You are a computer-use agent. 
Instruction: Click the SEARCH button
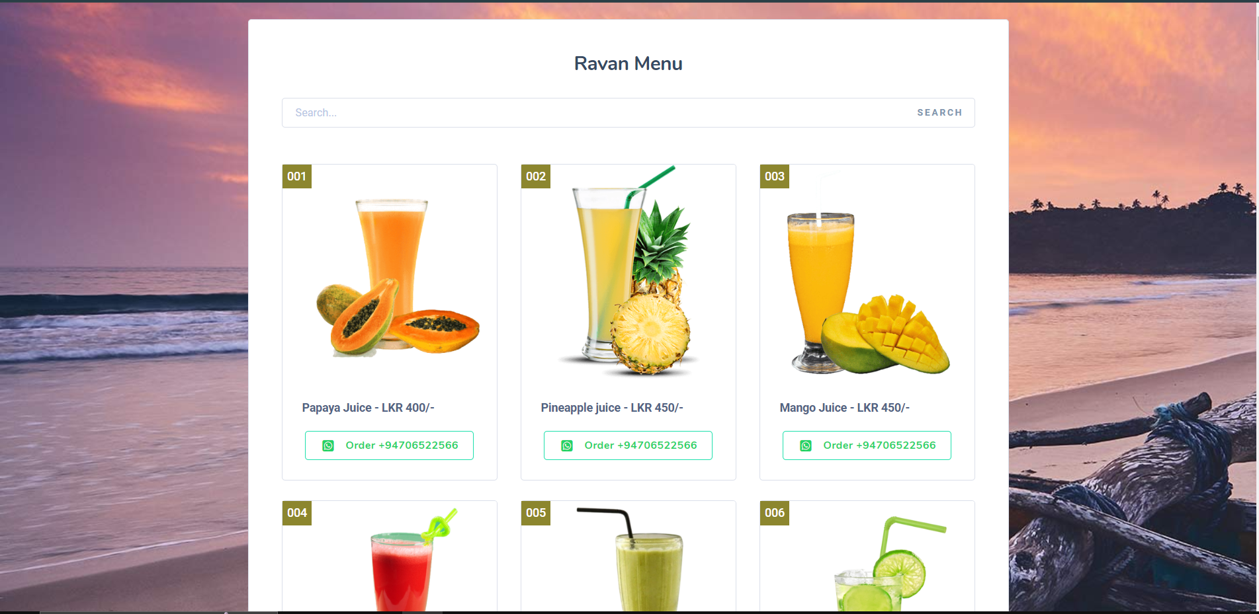click(939, 113)
